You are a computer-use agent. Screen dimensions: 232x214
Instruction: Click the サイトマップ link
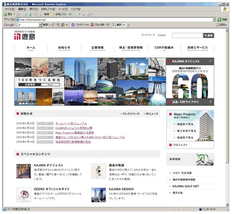(148, 35)
